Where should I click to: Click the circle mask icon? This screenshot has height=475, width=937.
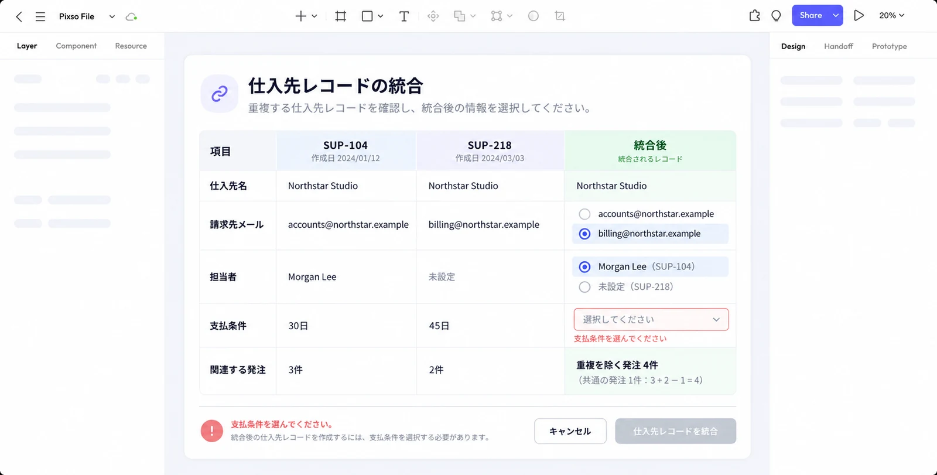point(533,16)
